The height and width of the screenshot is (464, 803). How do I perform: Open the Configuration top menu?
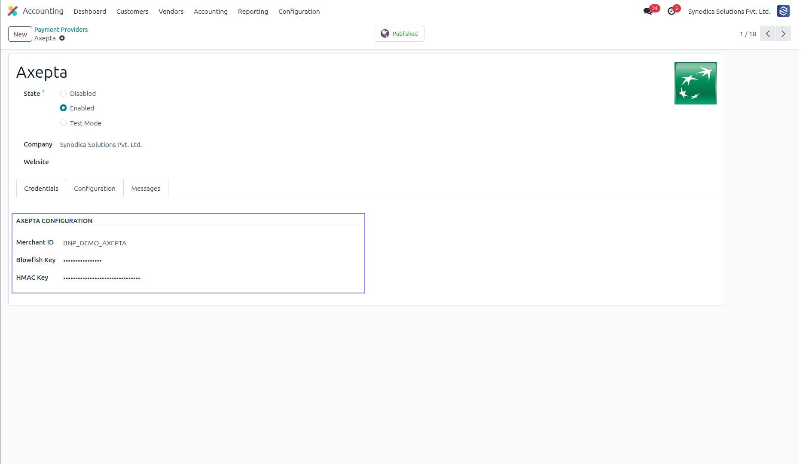tap(299, 11)
